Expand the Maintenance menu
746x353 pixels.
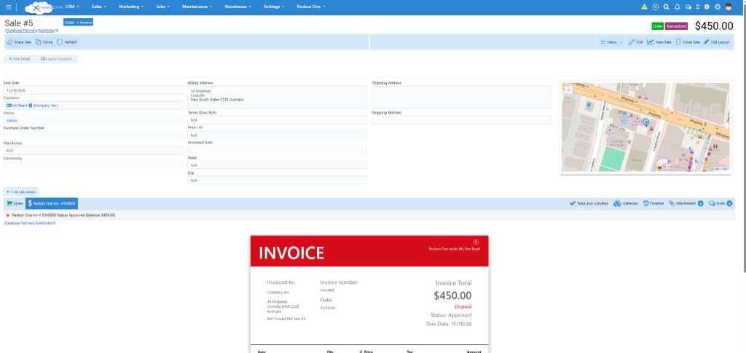click(x=197, y=7)
